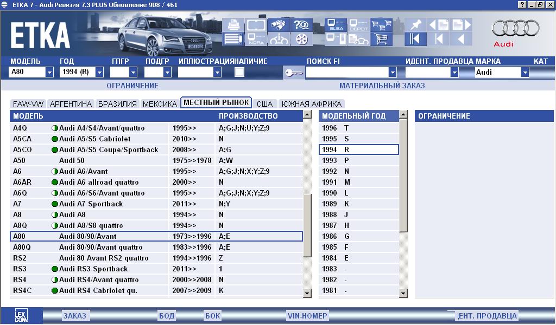The width and height of the screenshot is (556, 325).
Task: Click the МАТЕРИАЛЬНЫЙ ЗАКАЗ label
Action: point(382,86)
